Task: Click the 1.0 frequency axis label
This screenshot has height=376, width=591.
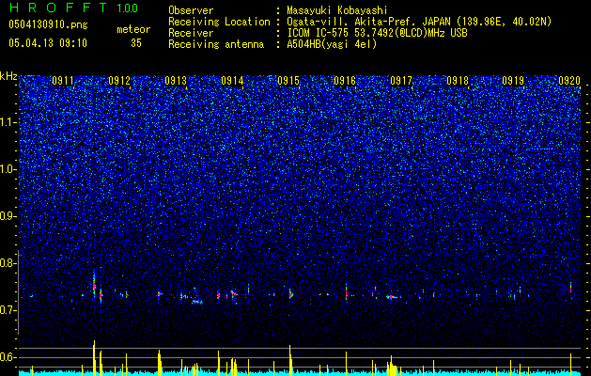Action: pos(8,169)
